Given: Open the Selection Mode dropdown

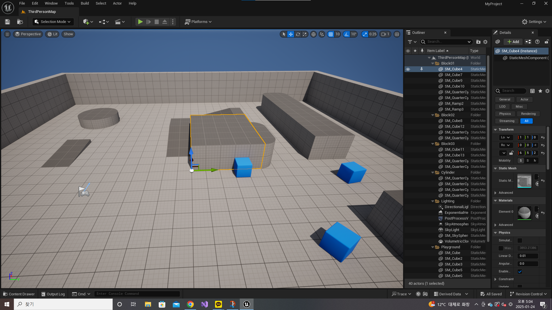Looking at the screenshot, I should click(x=53, y=22).
